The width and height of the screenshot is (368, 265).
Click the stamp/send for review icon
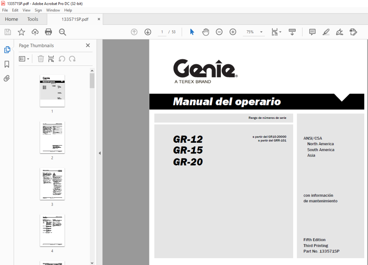click(x=353, y=32)
